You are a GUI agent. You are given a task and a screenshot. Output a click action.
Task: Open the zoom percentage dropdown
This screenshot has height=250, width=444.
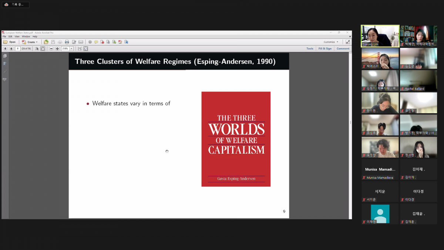pyautogui.click(x=71, y=49)
